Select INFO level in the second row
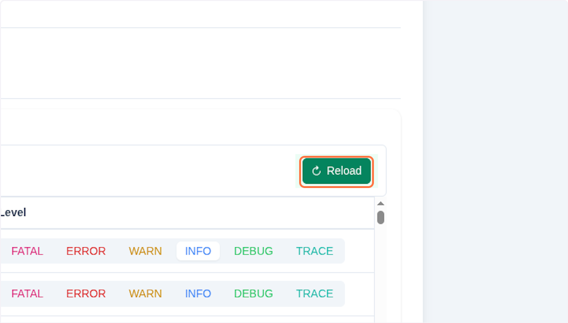 pos(198,294)
